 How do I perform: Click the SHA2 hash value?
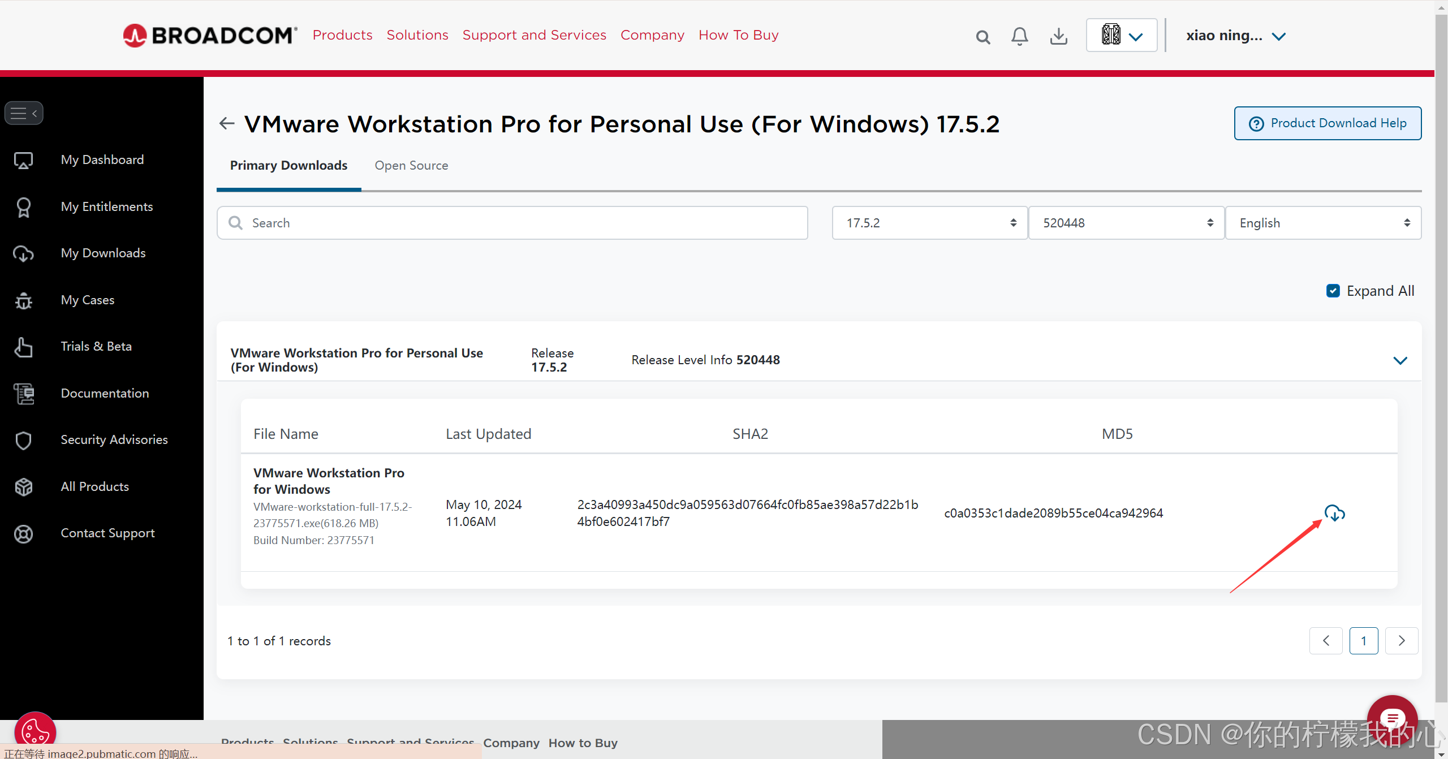748,513
